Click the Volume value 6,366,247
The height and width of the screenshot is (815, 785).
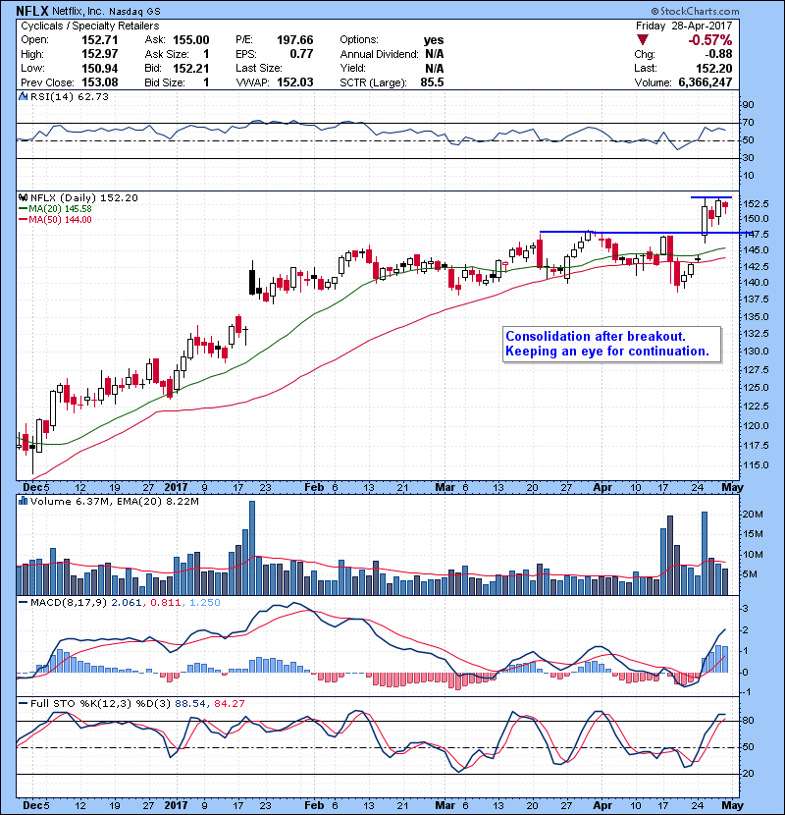(x=706, y=82)
